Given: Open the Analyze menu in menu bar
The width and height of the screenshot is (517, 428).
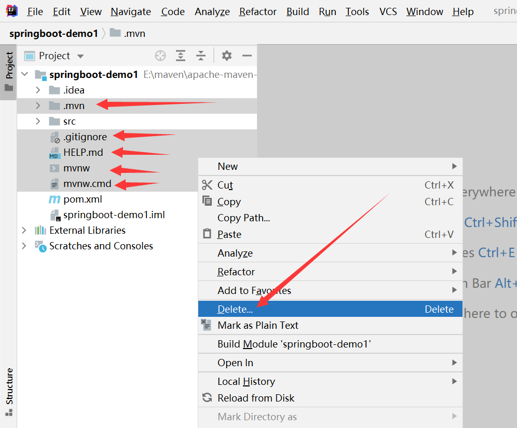Looking at the screenshot, I should tap(212, 11).
